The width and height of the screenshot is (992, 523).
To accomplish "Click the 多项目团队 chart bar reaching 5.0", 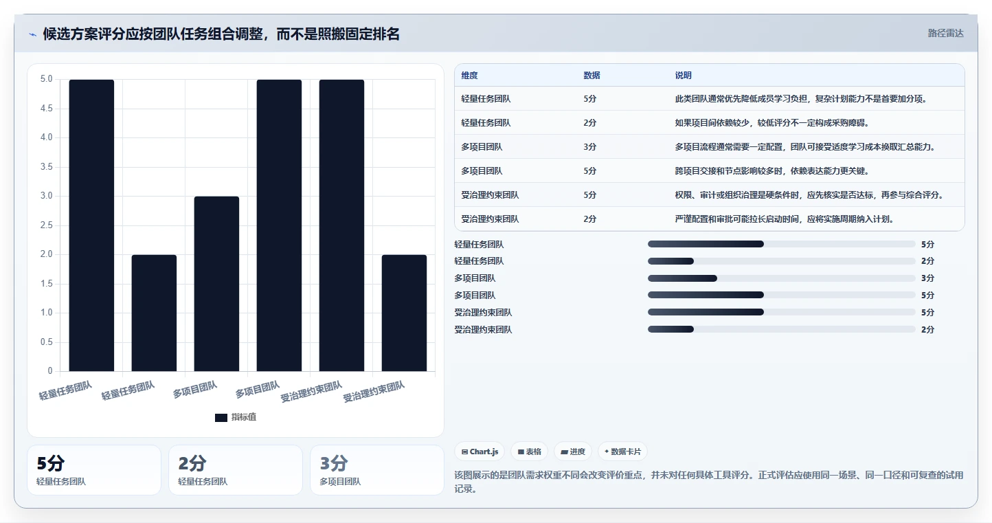I will click(279, 225).
